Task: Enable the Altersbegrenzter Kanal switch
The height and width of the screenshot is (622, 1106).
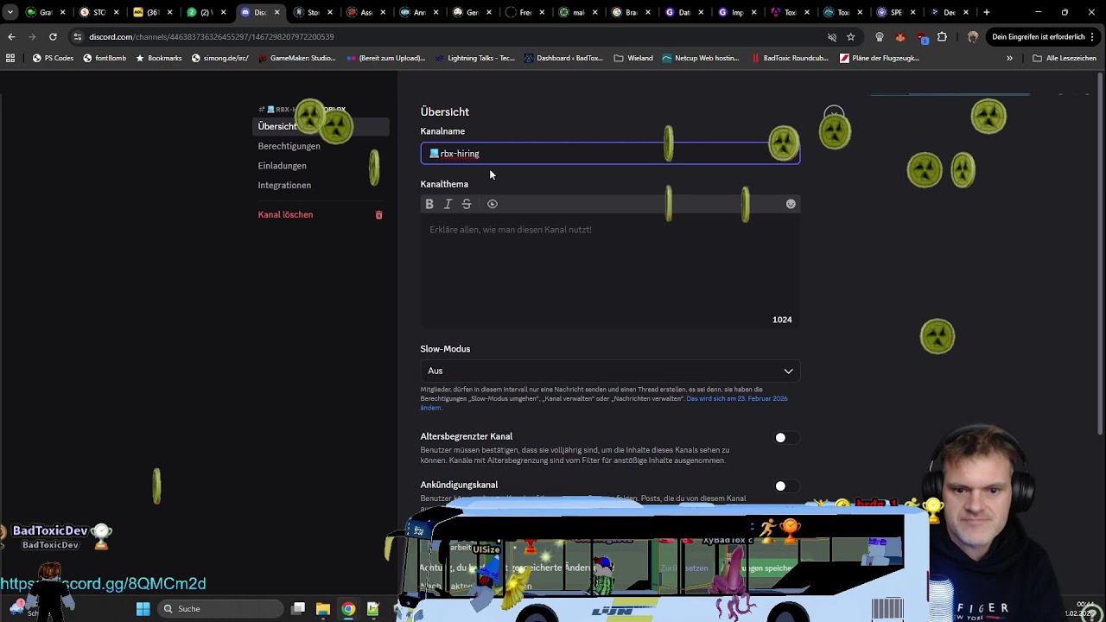Action: pyautogui.click(x=785, y=438)
